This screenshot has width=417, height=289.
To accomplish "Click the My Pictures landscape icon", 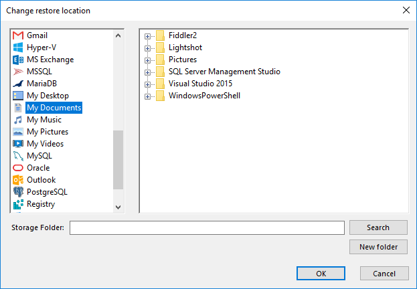I will [x=18, y=132].
